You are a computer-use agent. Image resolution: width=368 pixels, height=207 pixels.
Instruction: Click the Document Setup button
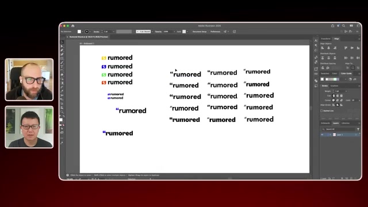(x=200, y=32)
